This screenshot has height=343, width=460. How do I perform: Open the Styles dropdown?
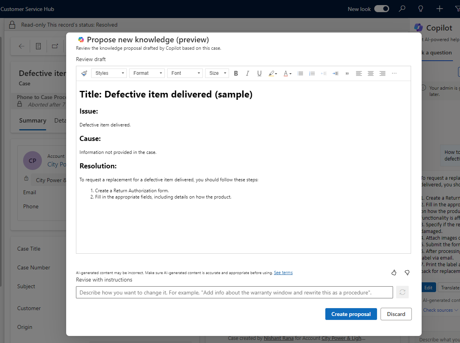[109, 73]
